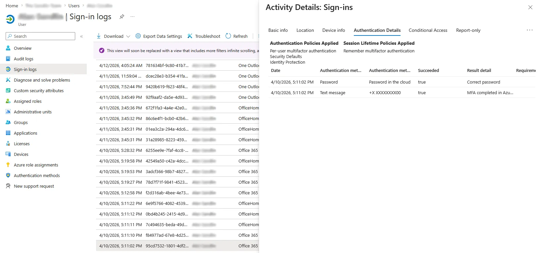
Task: Click the Download arrow icon
Action: tap(99, 36)
